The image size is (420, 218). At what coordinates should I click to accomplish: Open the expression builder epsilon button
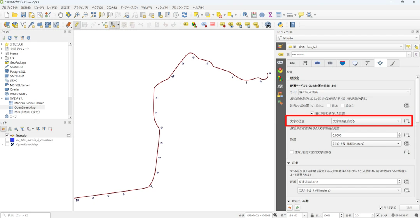[x=416, y=54]
